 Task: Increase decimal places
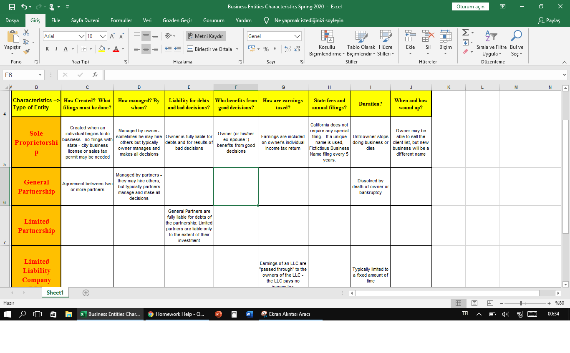[288, 49]
